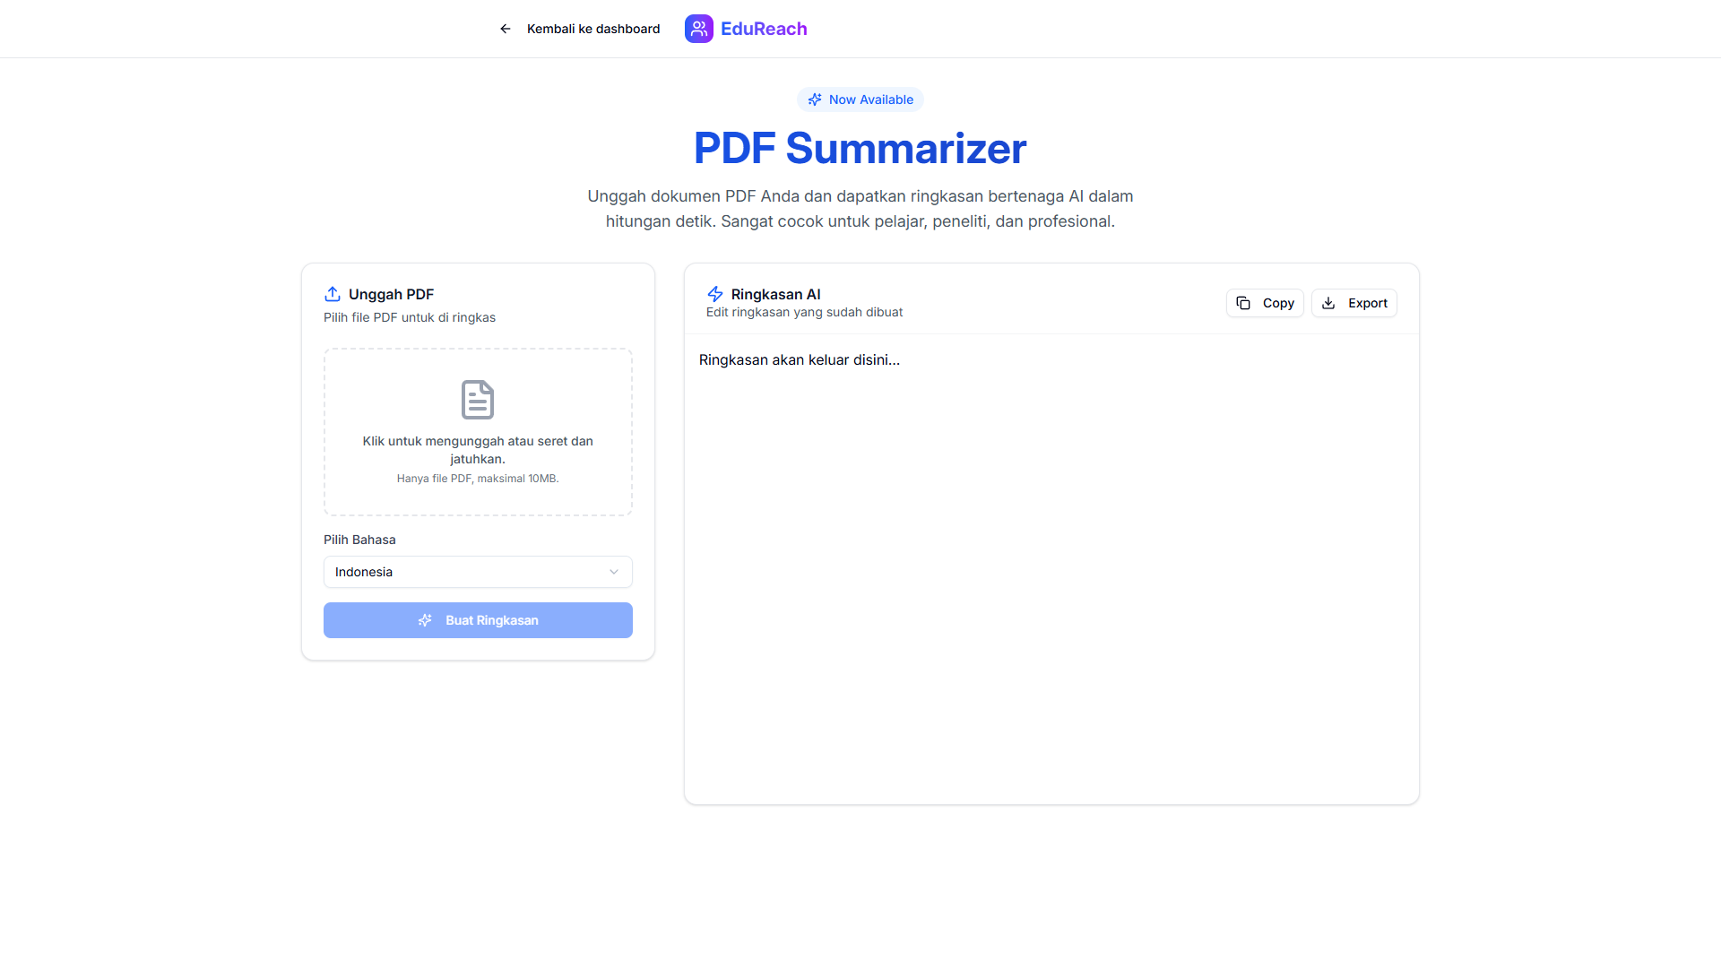This screenshot has width=1721, height=968.
Task: Click the Now Available badge
Action: tap(860, 99)
